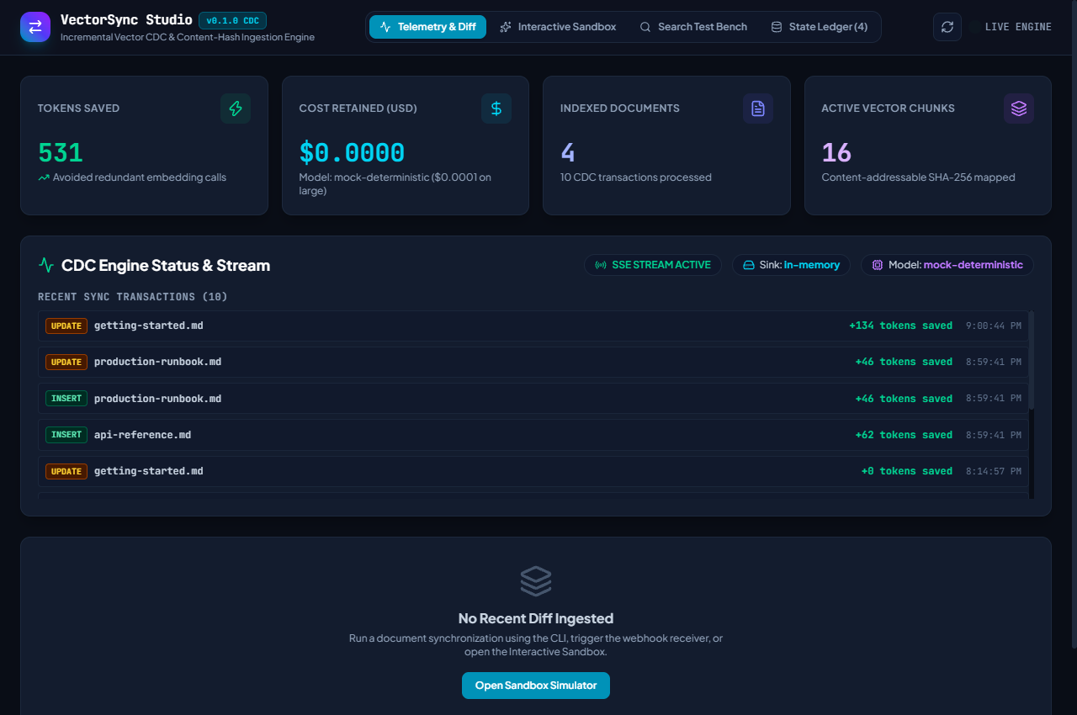Click the Recent Sync Transactions (10) heading

pyautogui.click(x=133, y=297)
